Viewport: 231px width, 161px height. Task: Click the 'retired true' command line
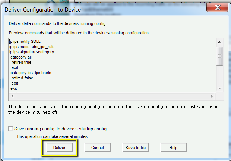tap(21, 63)
